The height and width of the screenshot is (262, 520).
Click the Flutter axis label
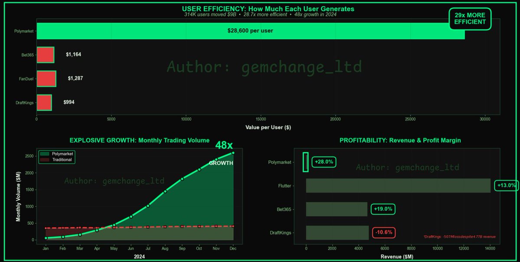[285, 186]
